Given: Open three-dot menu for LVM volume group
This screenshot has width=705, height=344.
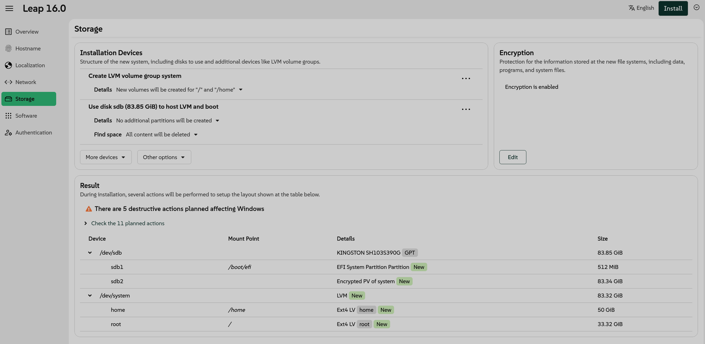Looking at the screenshot, I should point(466,78).
